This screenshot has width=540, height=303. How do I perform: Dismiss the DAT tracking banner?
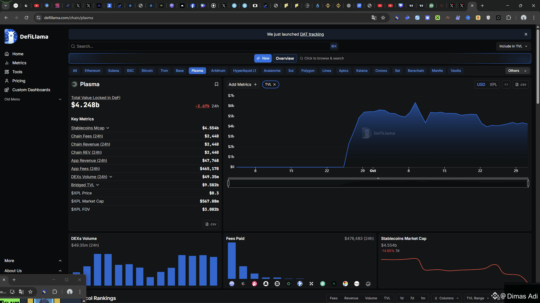coord(526,34)
